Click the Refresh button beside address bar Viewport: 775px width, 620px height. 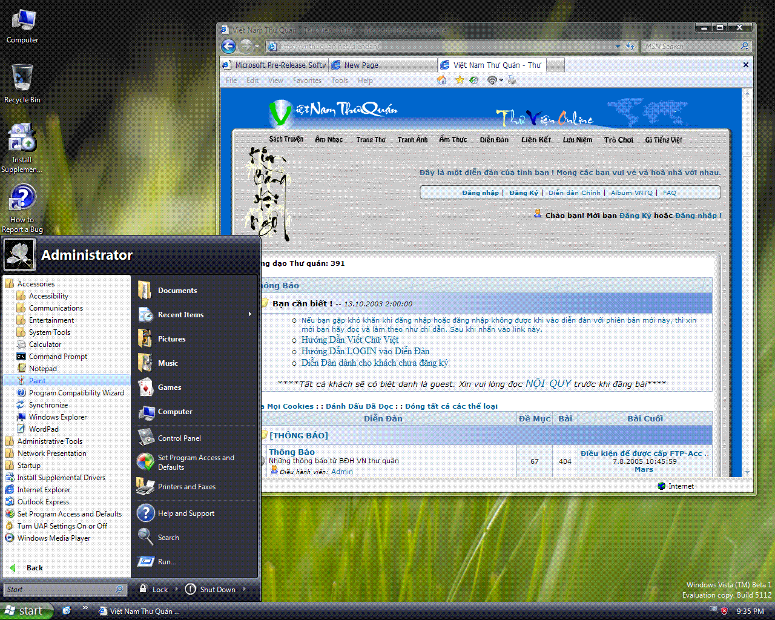coord(630,46)
